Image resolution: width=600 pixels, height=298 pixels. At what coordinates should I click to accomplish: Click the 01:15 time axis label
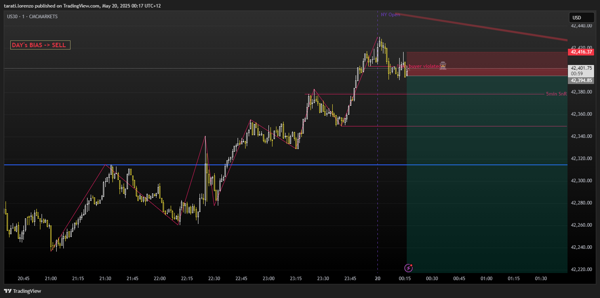pyautogui.click(x=514, y=279)
